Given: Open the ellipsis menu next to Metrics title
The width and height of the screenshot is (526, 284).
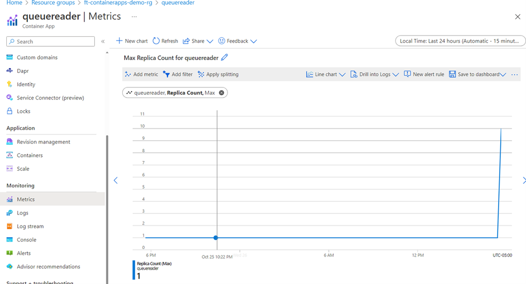Looking at the screenshot, I should [134, 16].
